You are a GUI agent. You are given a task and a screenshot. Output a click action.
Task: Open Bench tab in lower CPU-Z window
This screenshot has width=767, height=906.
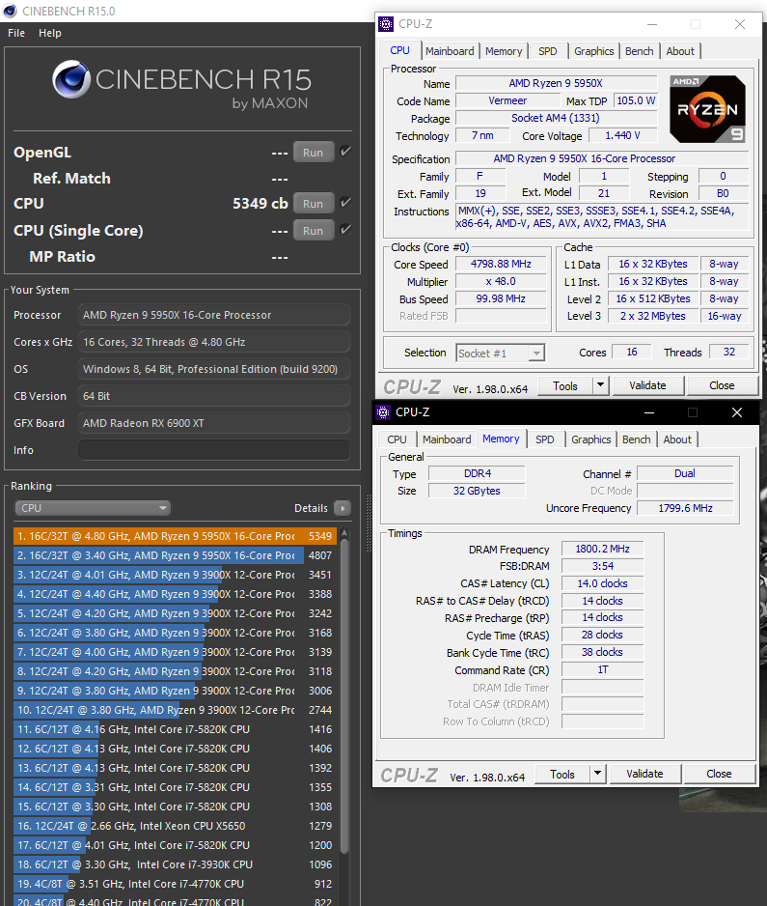tap(637, 439)
